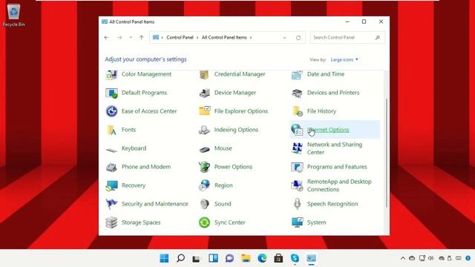475x267 pixels.
Task: Go back with the Back arrow
Action: [x=106, y=38]
